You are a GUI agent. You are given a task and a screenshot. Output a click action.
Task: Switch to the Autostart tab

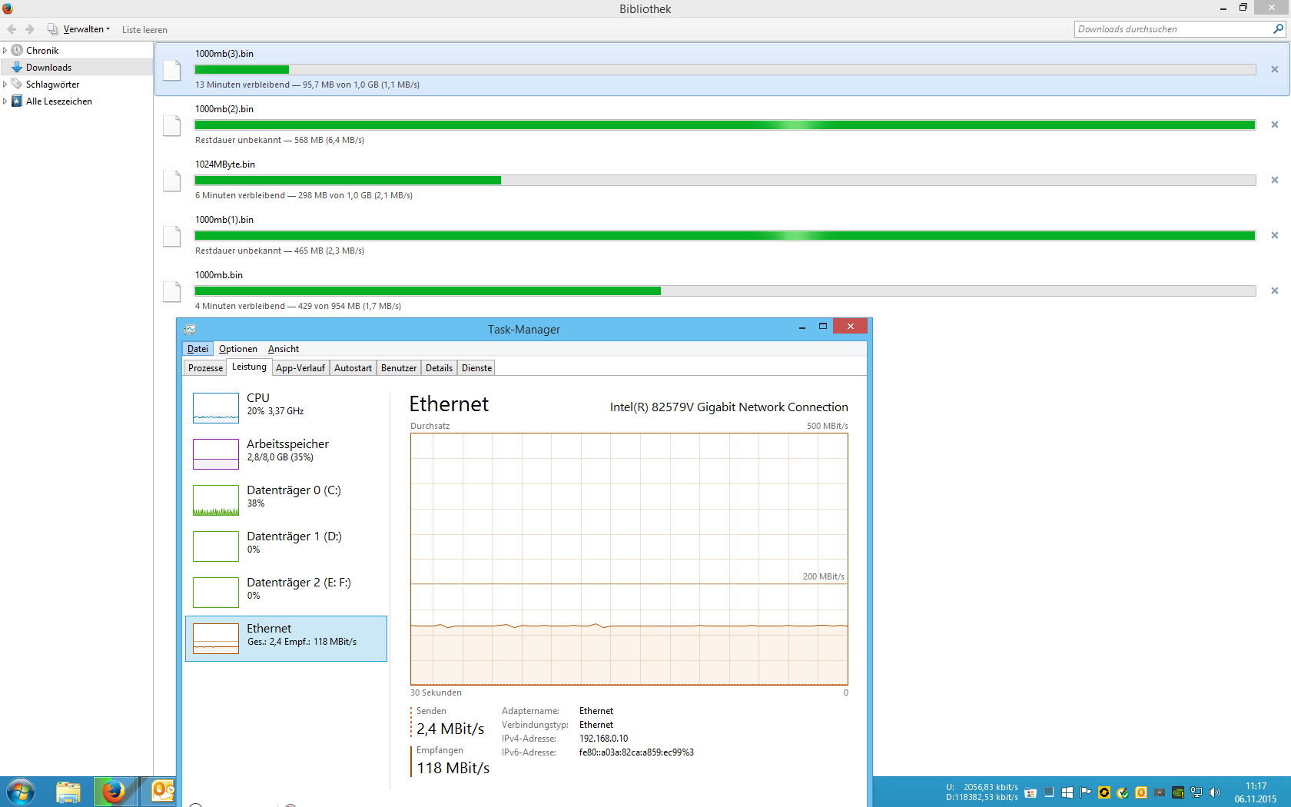click(353, 368)
